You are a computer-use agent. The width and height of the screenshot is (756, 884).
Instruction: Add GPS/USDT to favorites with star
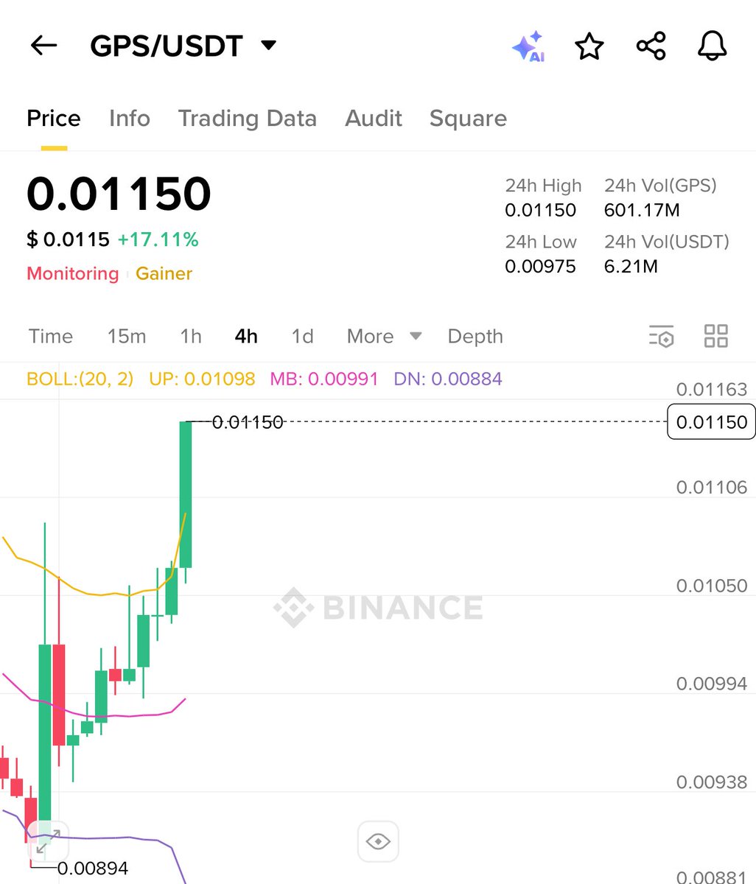589,46
